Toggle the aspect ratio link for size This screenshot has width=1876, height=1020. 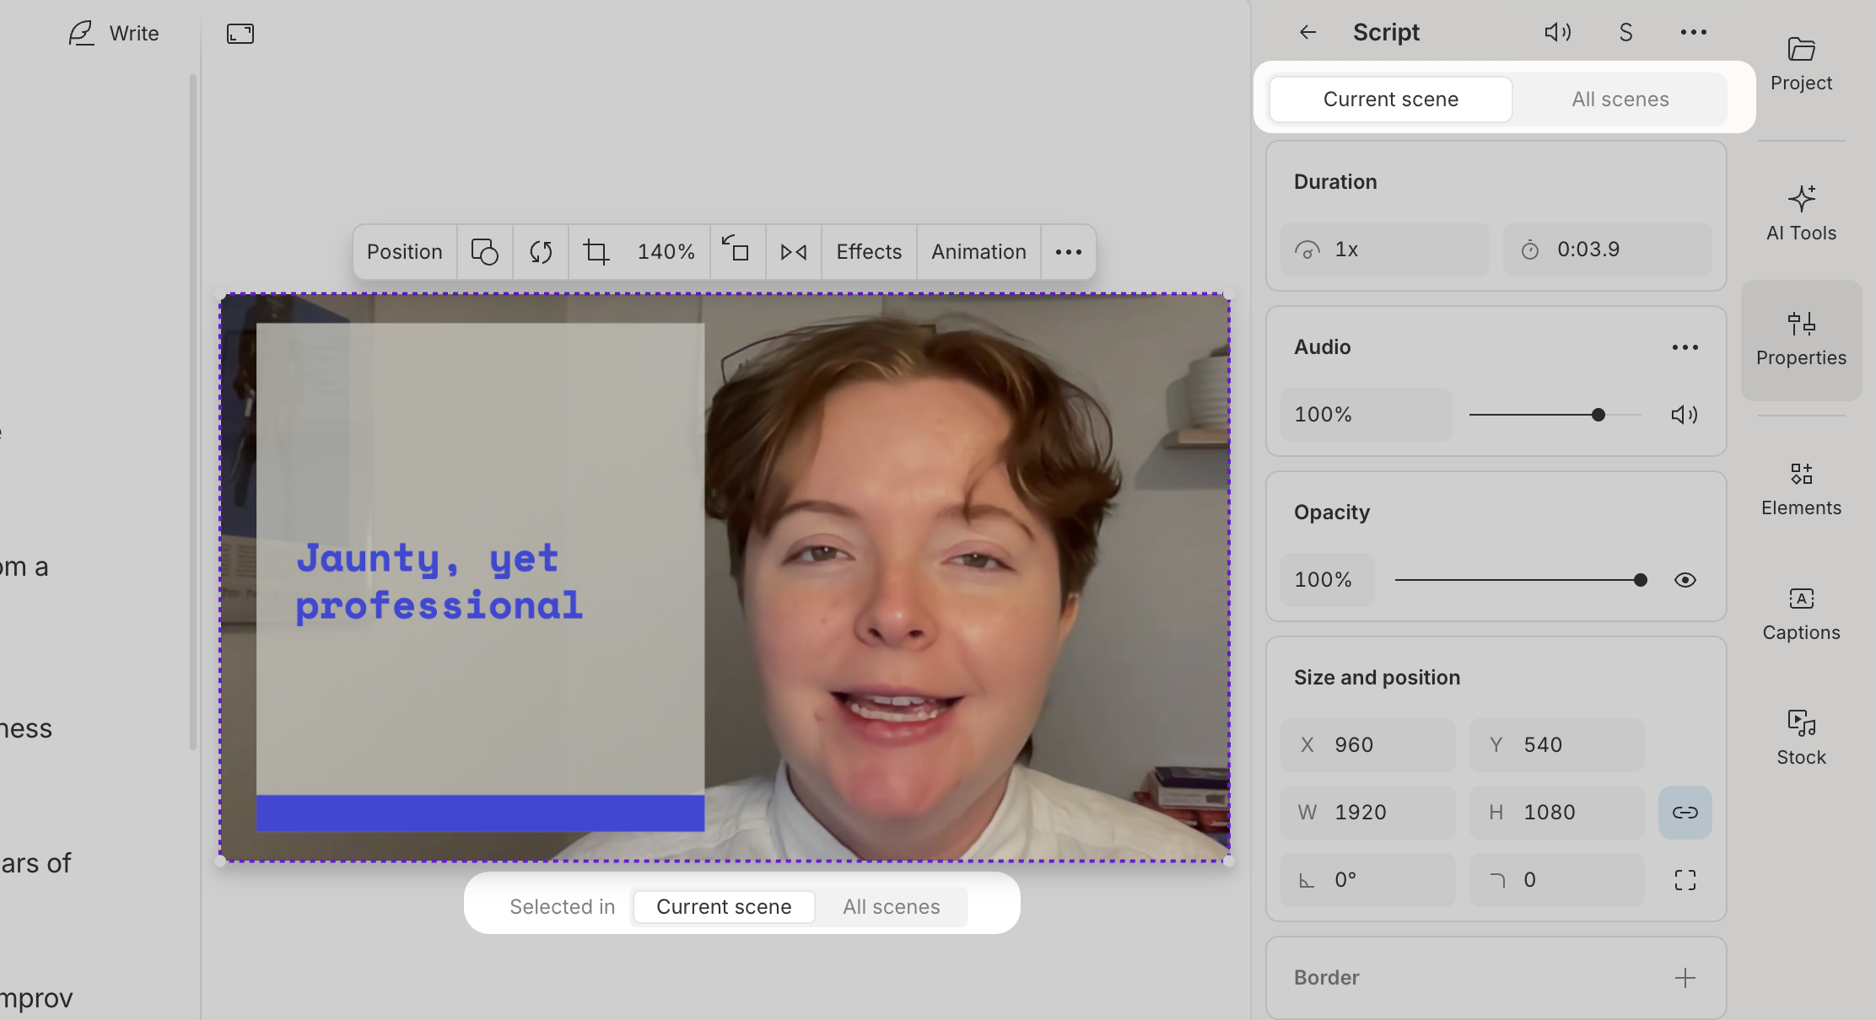click(1685, 812)
